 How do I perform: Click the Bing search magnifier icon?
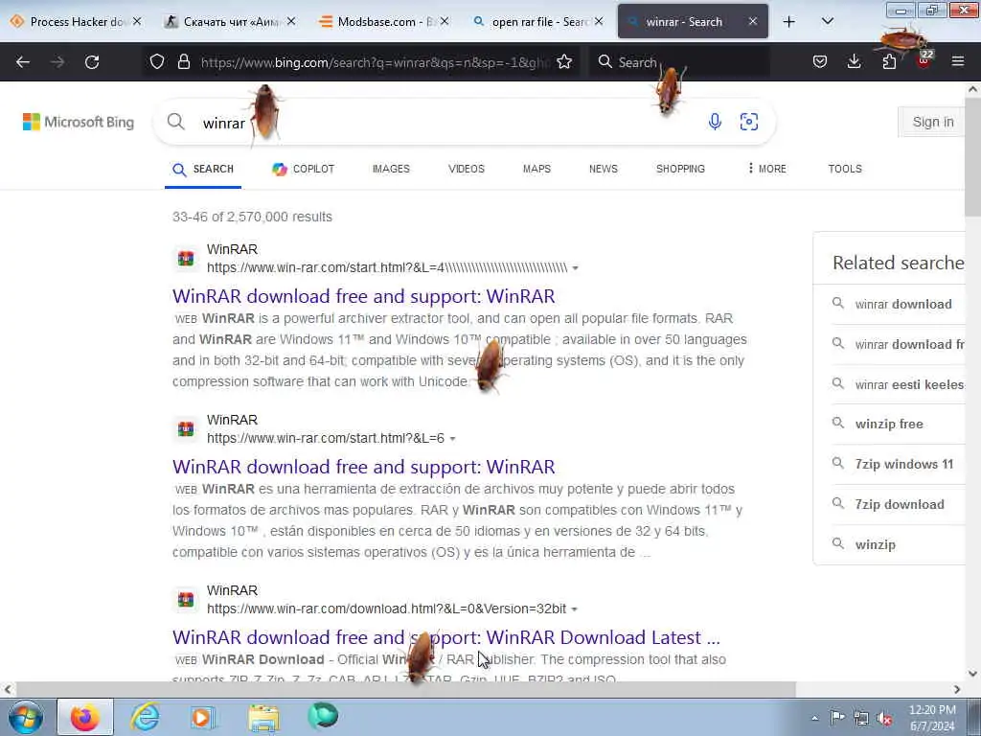pyautogui.click(x=176, y=122)
